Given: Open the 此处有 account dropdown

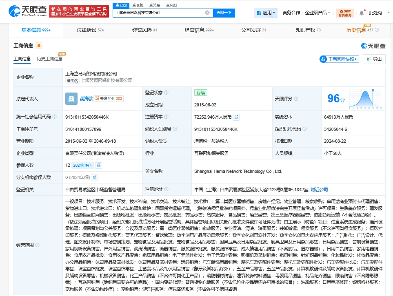Looking at the screenshot, I should pyautogui.click(x=379, y=13).
